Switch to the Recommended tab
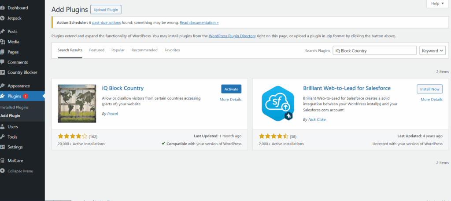451x201 pixels. coord(144,50)
